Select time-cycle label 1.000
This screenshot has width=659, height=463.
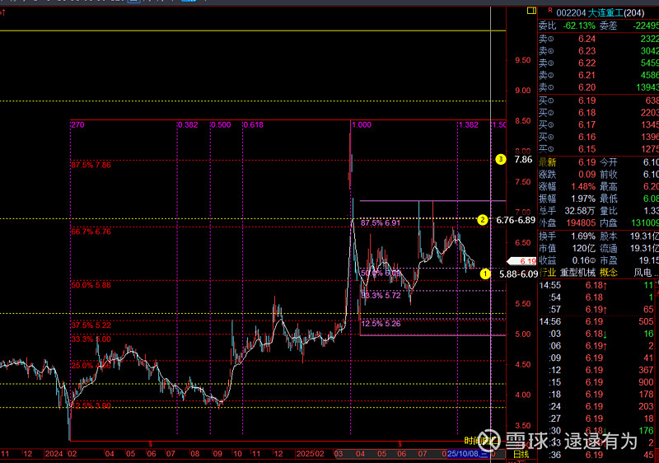[362, 124]
